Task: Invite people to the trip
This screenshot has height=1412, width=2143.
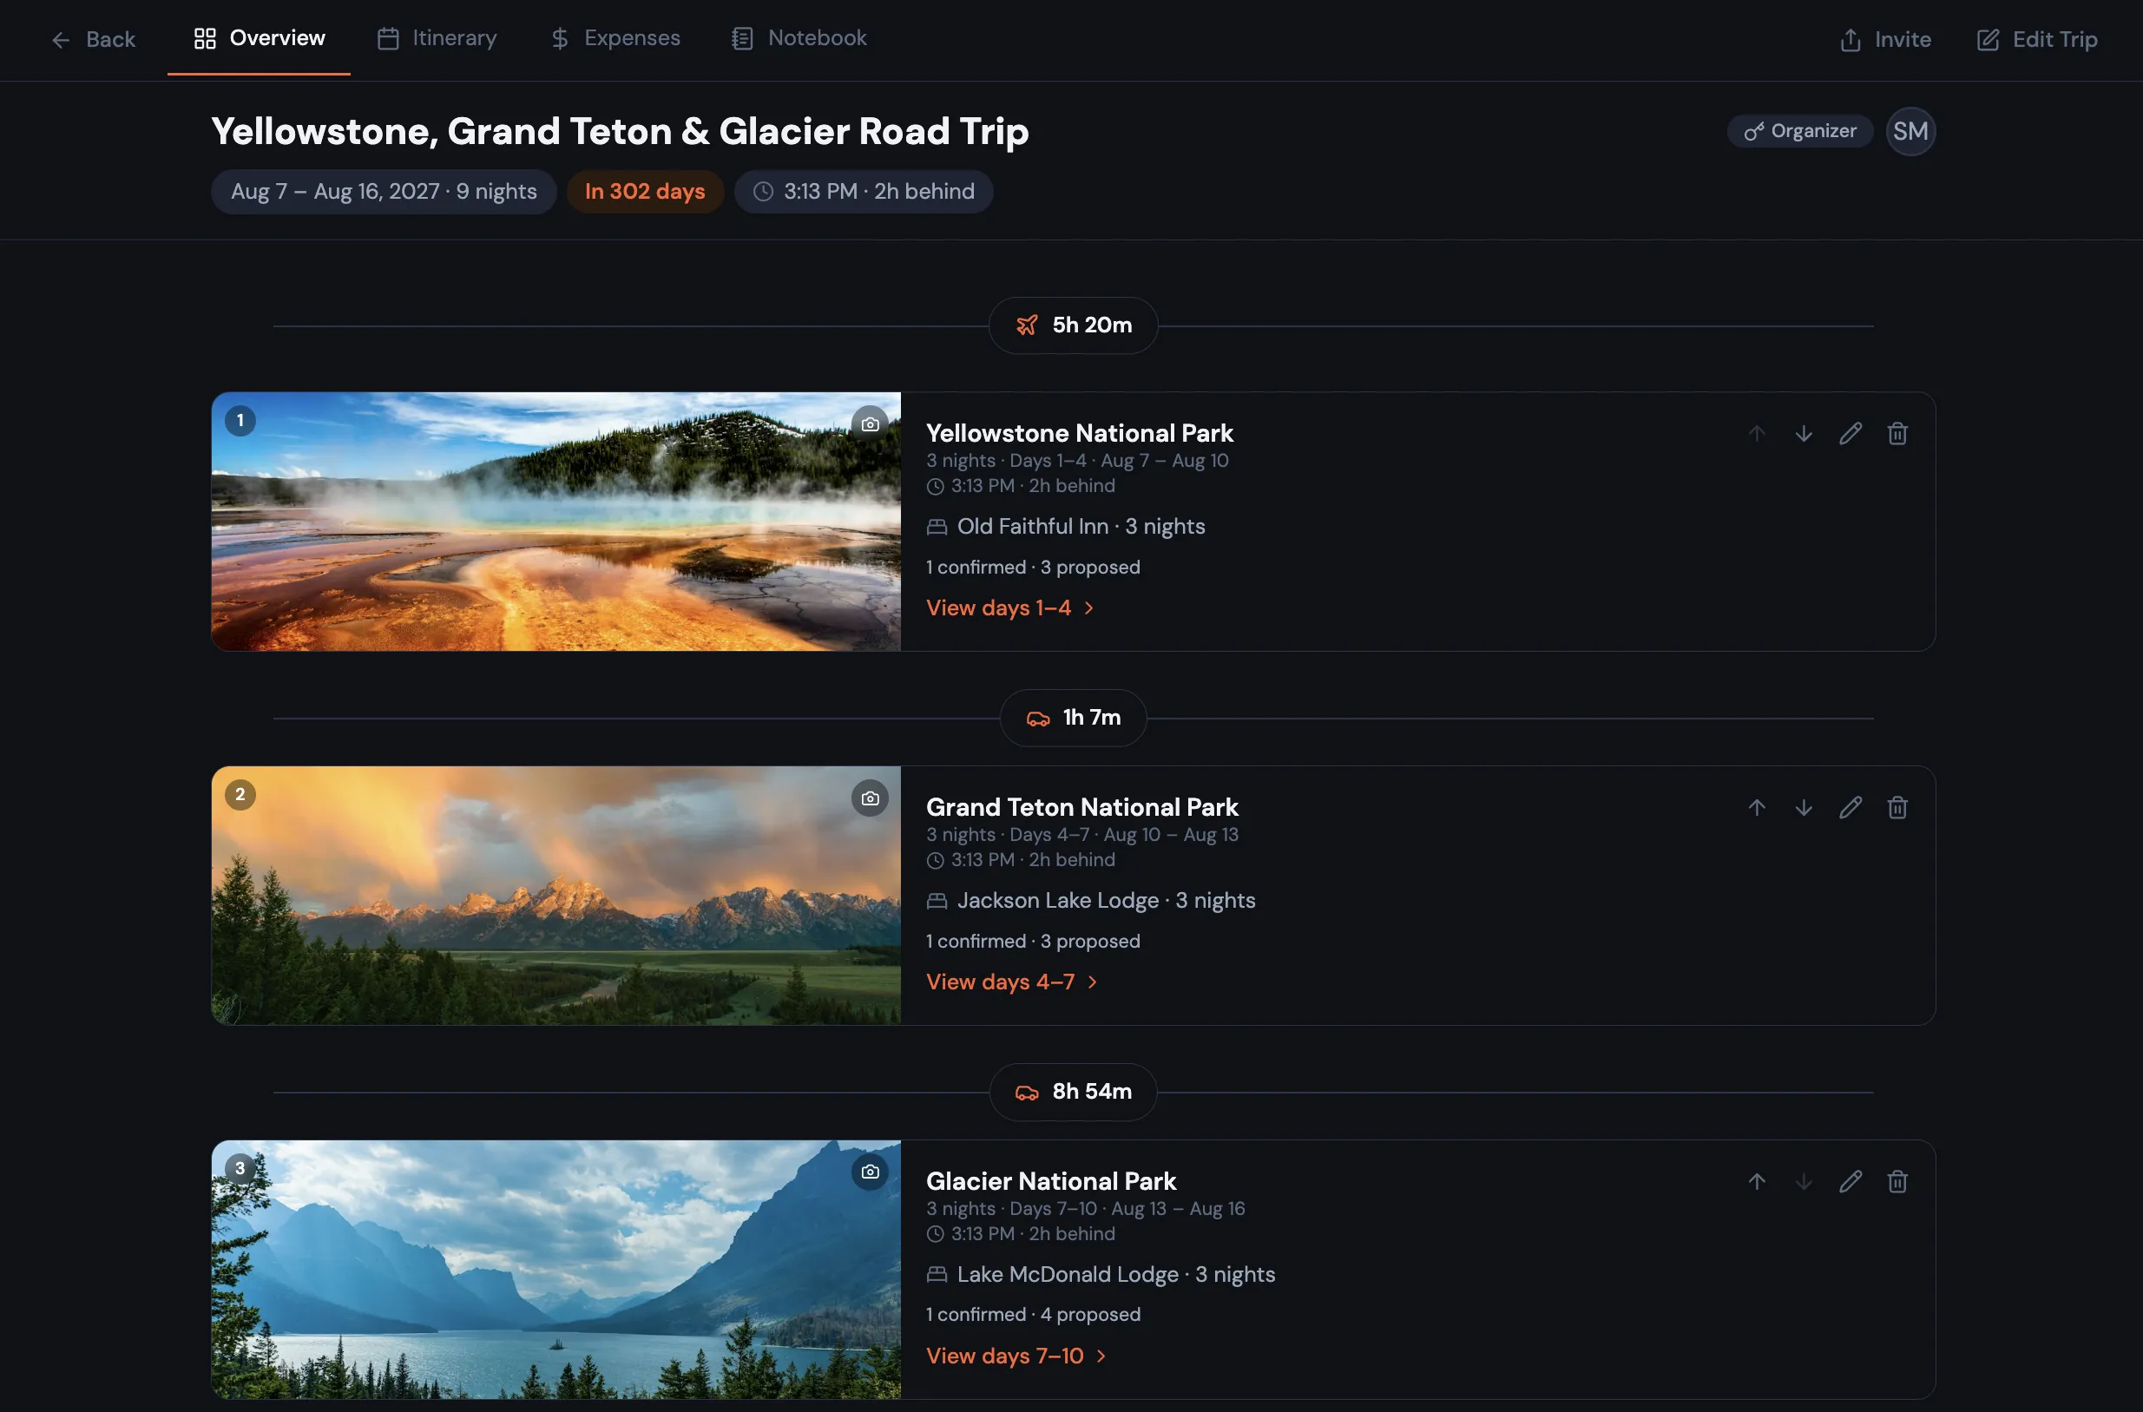Action: tap(1885, 40)
